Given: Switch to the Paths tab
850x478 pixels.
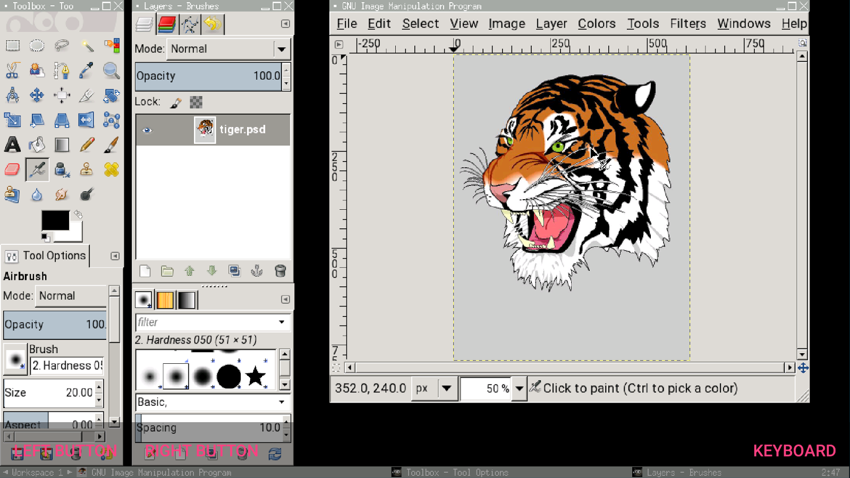Looking at the screenshot, I should point(190,24).
